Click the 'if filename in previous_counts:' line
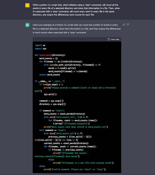155x175 pixels. point(66,150)
